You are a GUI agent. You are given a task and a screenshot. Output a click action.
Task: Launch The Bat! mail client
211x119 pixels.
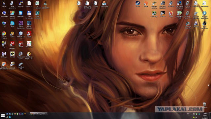(12, 55)
